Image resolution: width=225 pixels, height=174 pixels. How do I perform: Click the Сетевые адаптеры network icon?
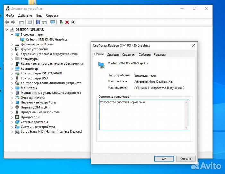[17, 122]
